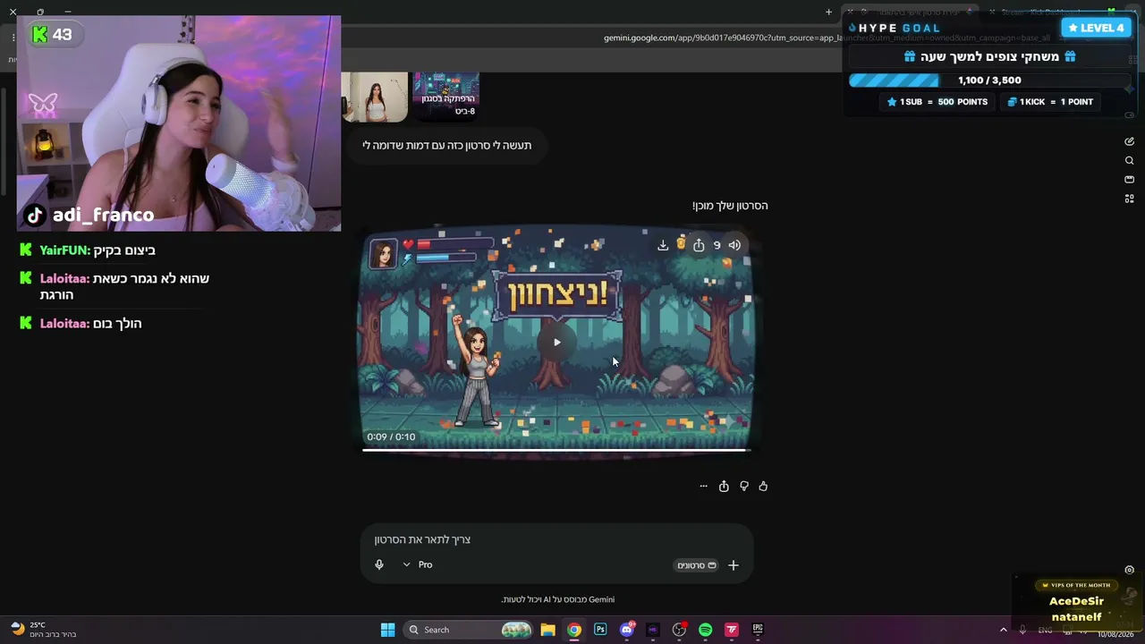This screenshot has width=1145, height=644.
Task: Open OBS Studio from the taskbar
Action: pyautogui.click(x=679, y=630)
